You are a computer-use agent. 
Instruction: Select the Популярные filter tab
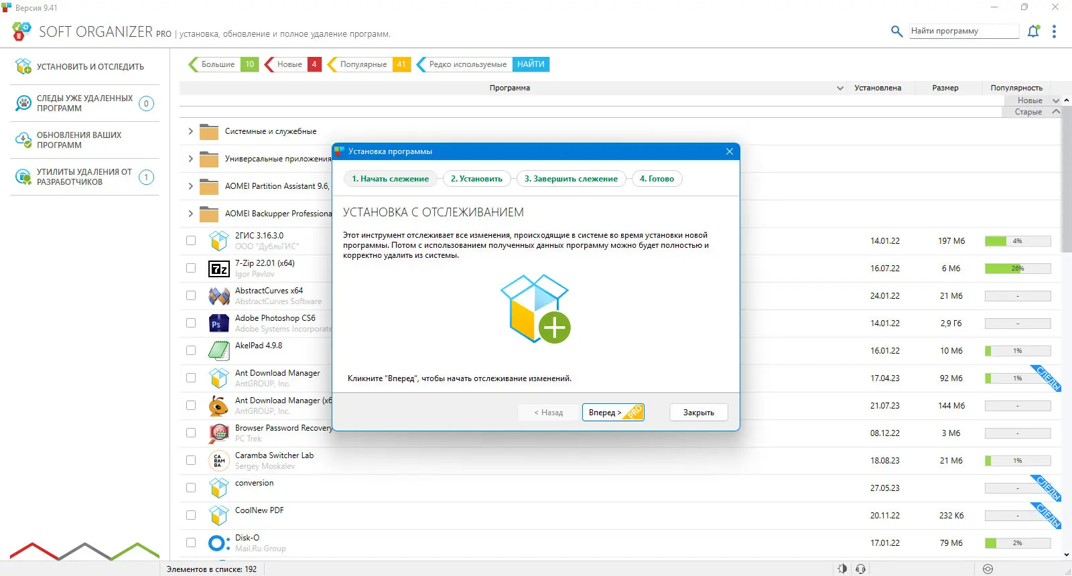click(368, 64)
